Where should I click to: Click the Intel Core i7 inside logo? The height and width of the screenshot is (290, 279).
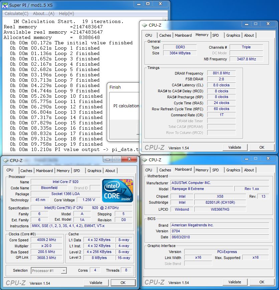117,190
